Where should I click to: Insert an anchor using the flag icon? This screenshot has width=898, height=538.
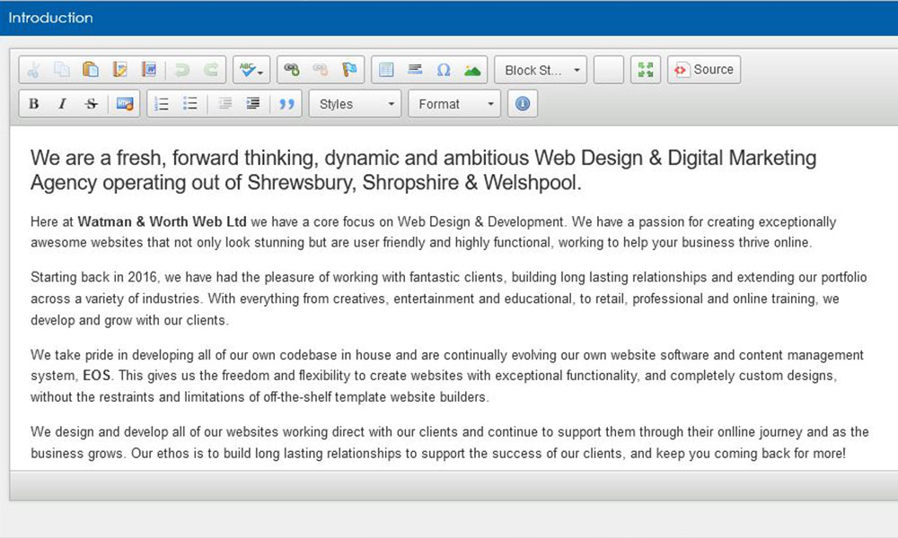pyautogui.click(x=348, y=70)
